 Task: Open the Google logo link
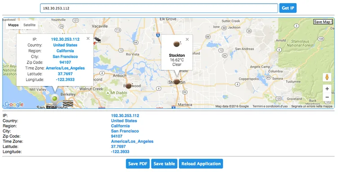pyautogui.click(x=14, y=105)
